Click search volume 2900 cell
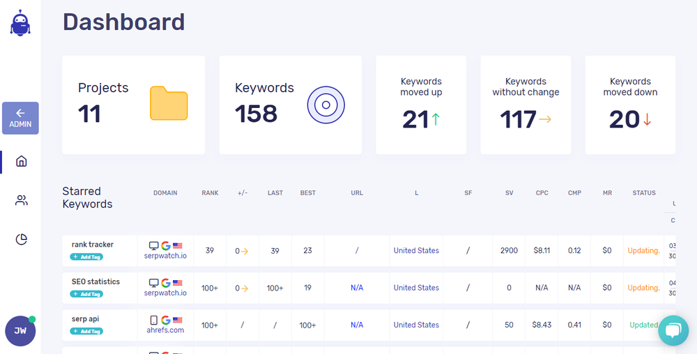 [509, 250]
